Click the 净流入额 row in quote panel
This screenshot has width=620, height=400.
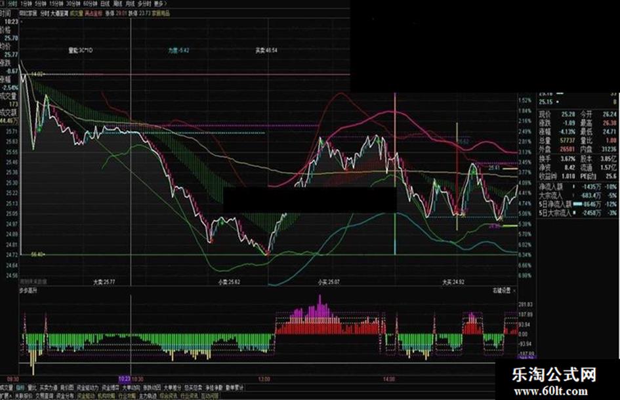[578, 187]
